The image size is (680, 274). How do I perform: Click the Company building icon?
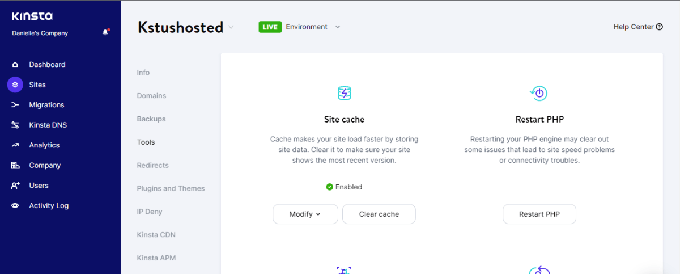coord(15,165)
